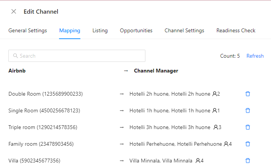Open the General Settings tab
The width and height of the screenshot is (271, 167).
(28, 30)
